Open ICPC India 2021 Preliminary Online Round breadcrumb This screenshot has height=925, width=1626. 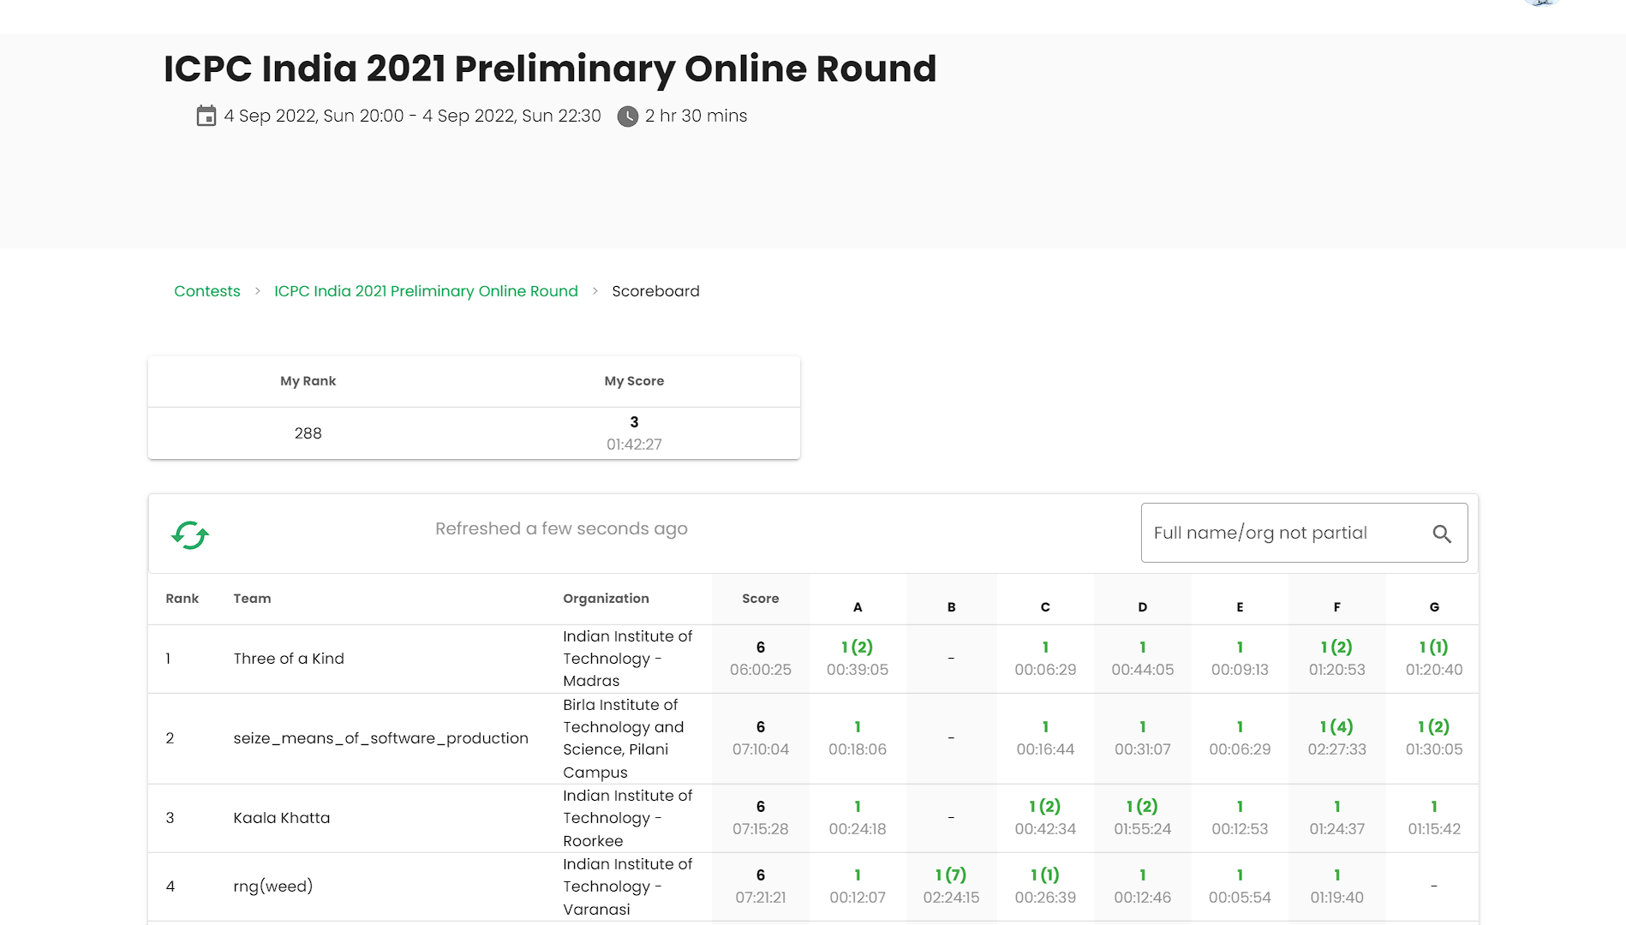tap(426, 291)
